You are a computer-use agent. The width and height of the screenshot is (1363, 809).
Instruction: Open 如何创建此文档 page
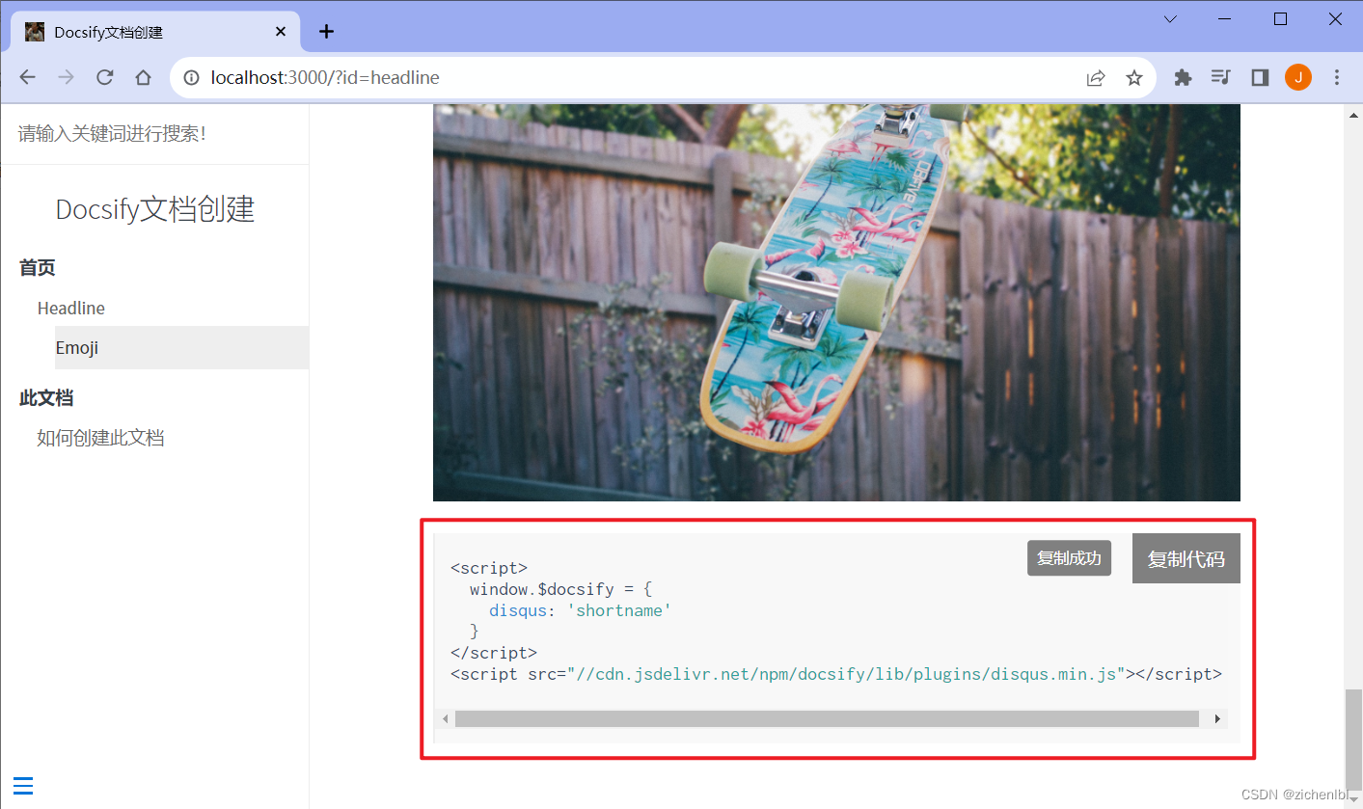[x=100, y=439]
